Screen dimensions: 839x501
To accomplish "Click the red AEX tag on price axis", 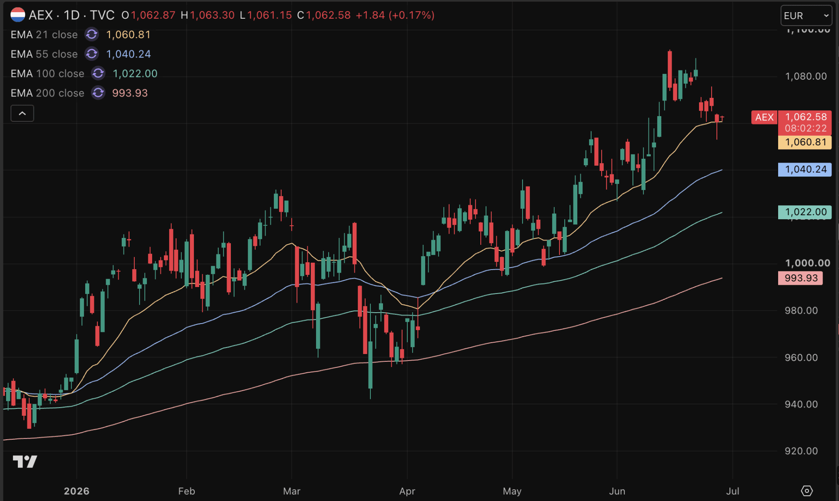I will 764,117.
